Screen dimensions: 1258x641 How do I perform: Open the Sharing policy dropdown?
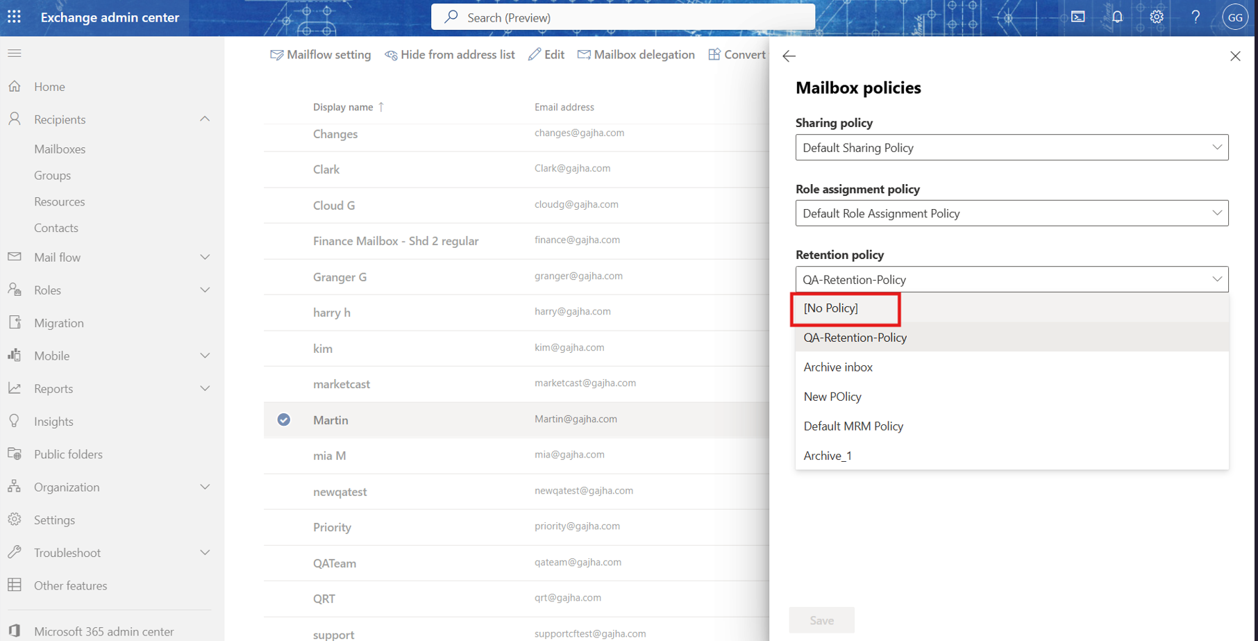[x=1012, y=147]
